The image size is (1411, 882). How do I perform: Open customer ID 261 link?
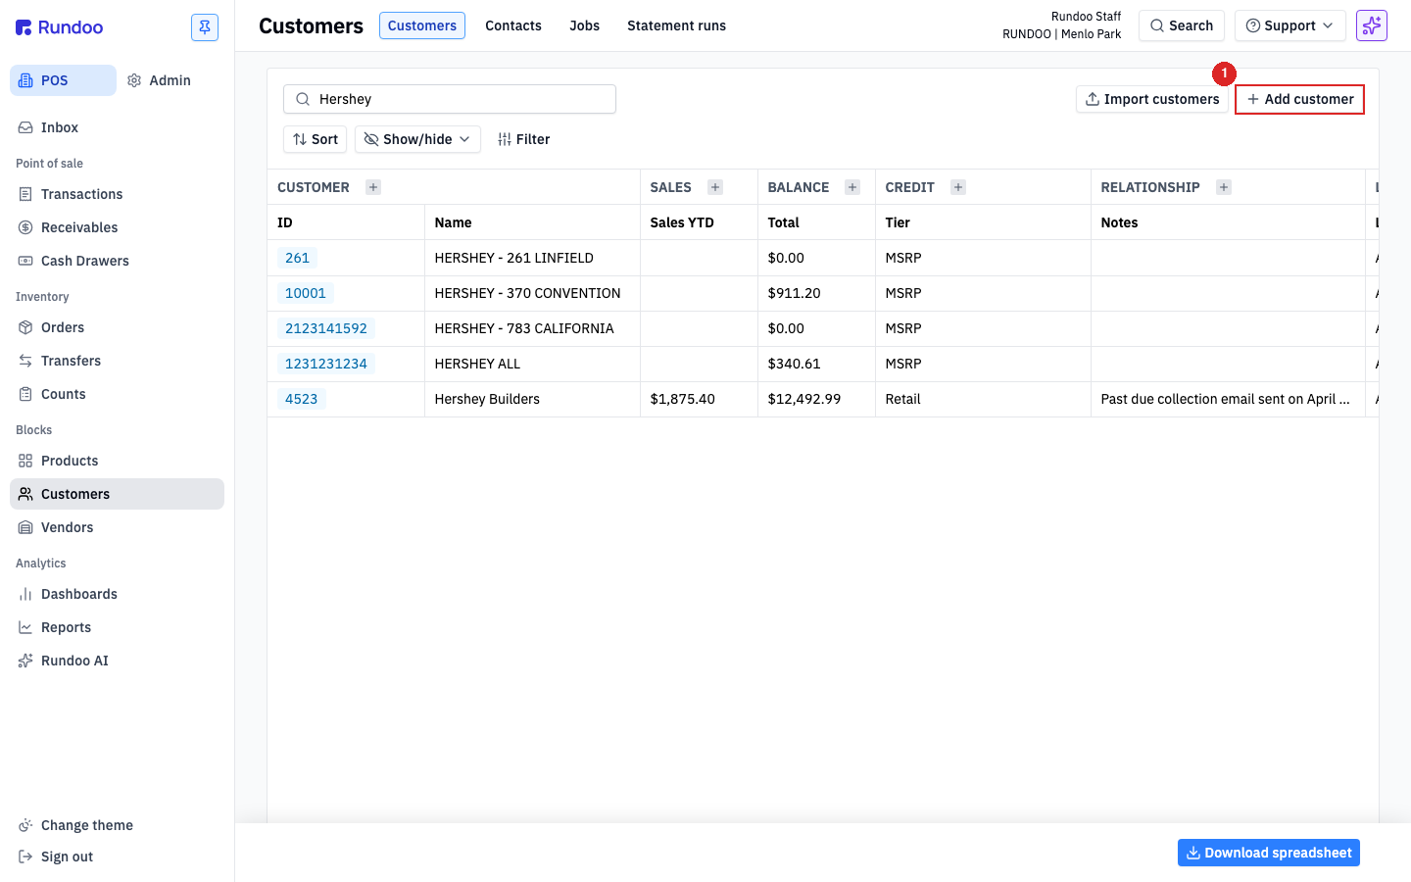[x=297, y=258]
